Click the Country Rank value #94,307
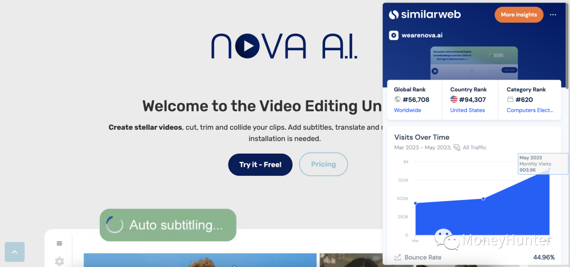The height and width of the screenshot is (267, 570). coord(472,100)
